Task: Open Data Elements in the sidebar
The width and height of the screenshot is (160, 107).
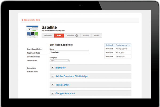Action: pos(33,72)
